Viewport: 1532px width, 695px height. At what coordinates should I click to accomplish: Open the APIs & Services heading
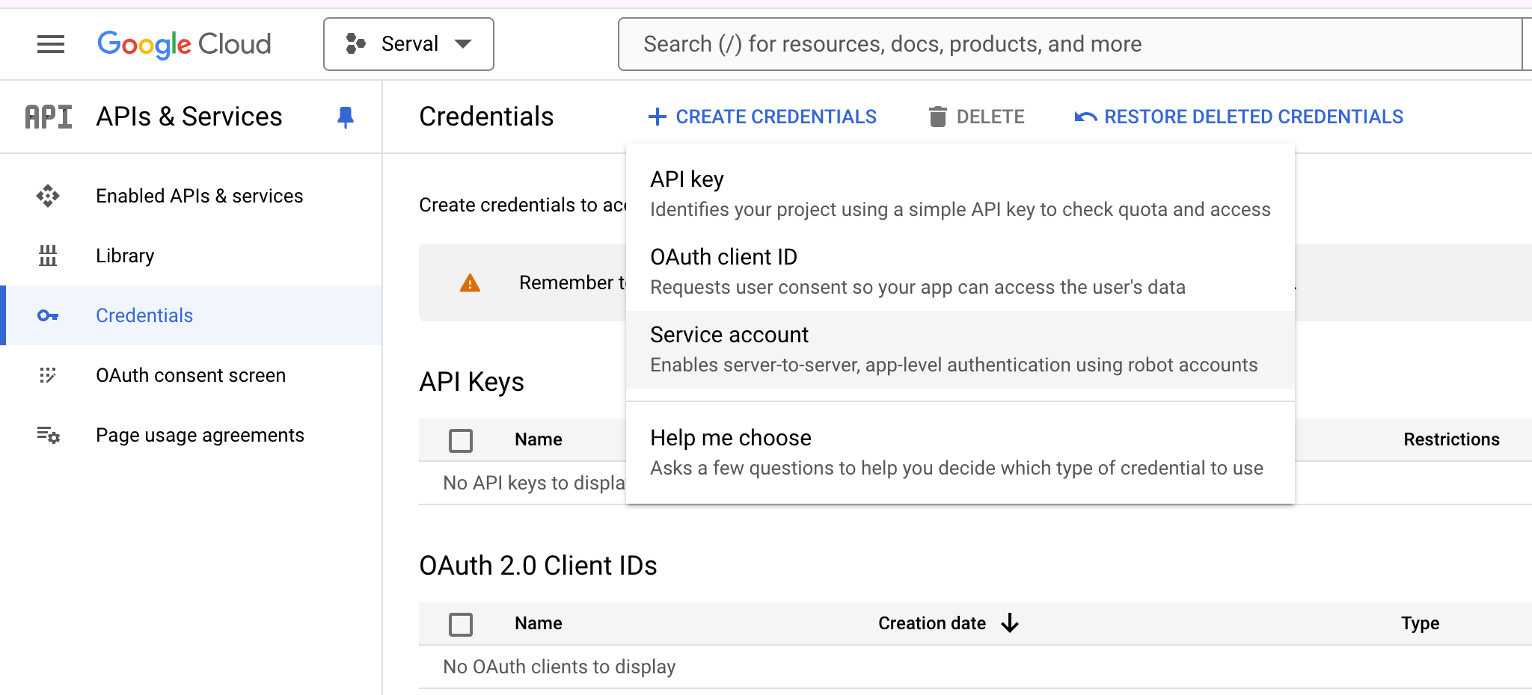click(189, 117)
